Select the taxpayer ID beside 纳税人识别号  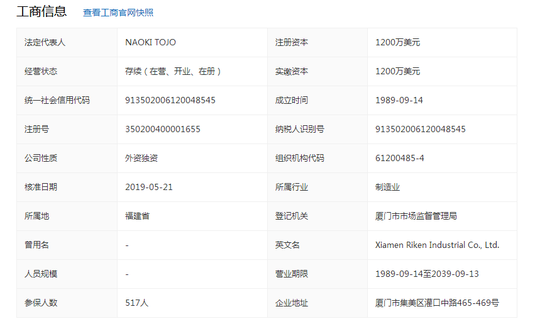click(x=421, y=129)
